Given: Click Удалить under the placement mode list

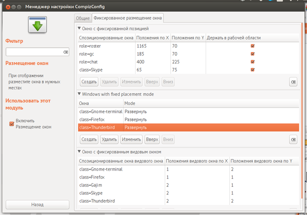Looking at the screenshot, I should [109, 139].
